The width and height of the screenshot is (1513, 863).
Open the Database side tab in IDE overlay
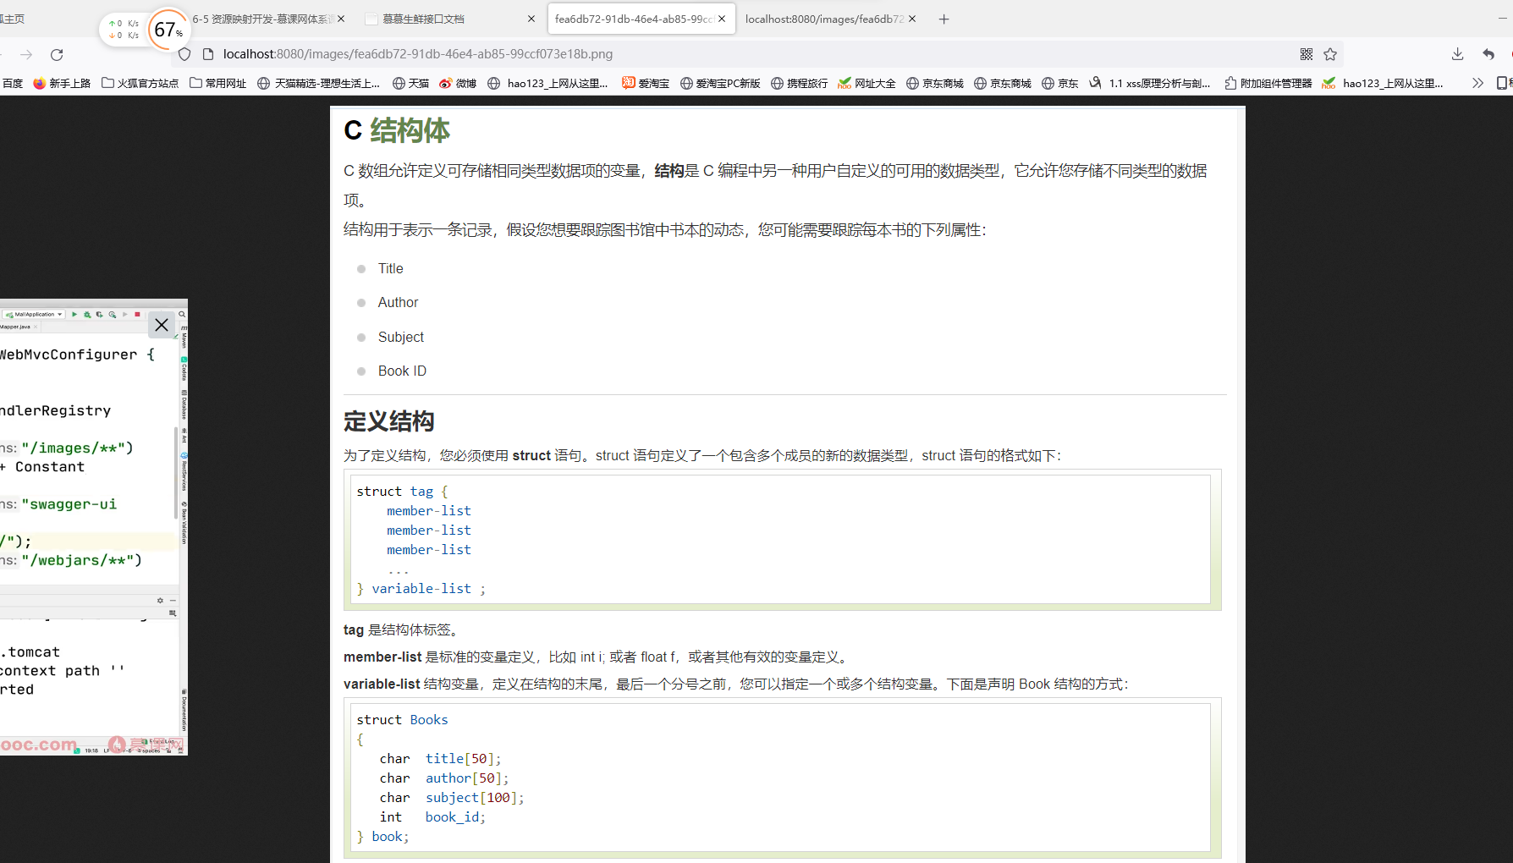(184, 405)
